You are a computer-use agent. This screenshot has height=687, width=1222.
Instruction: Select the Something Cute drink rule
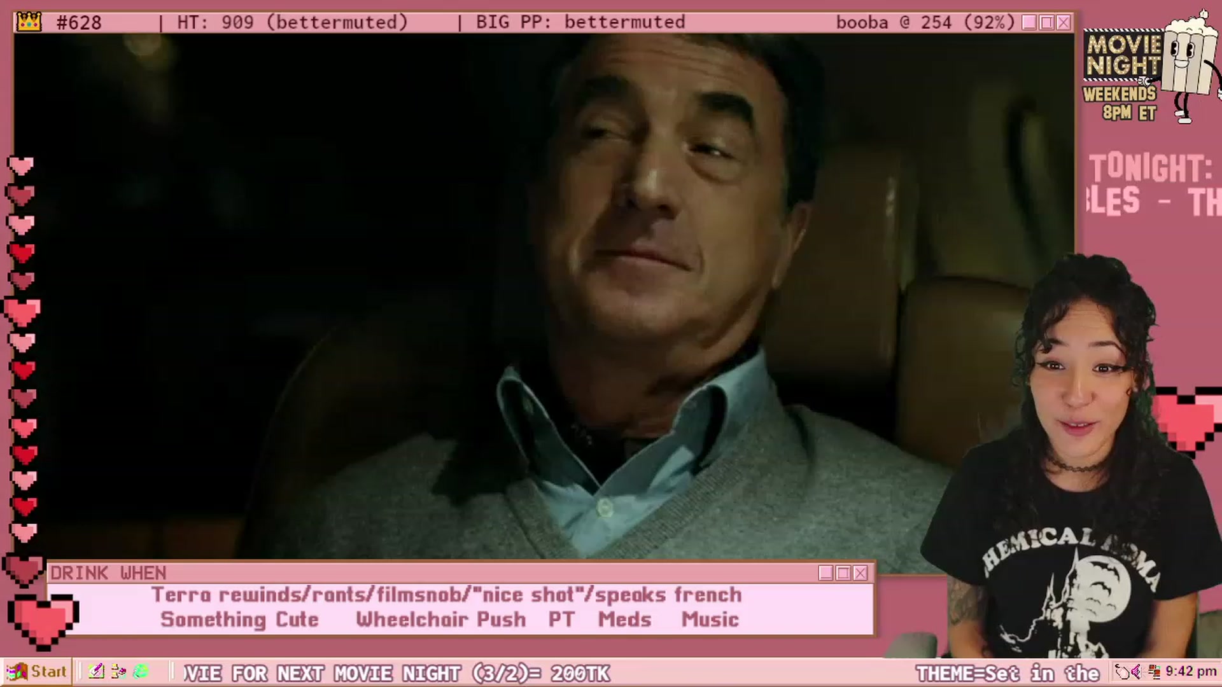pos(239,620)
